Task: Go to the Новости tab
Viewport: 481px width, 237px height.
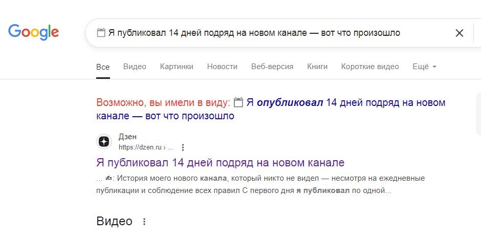Action: (x=222, y=67)
